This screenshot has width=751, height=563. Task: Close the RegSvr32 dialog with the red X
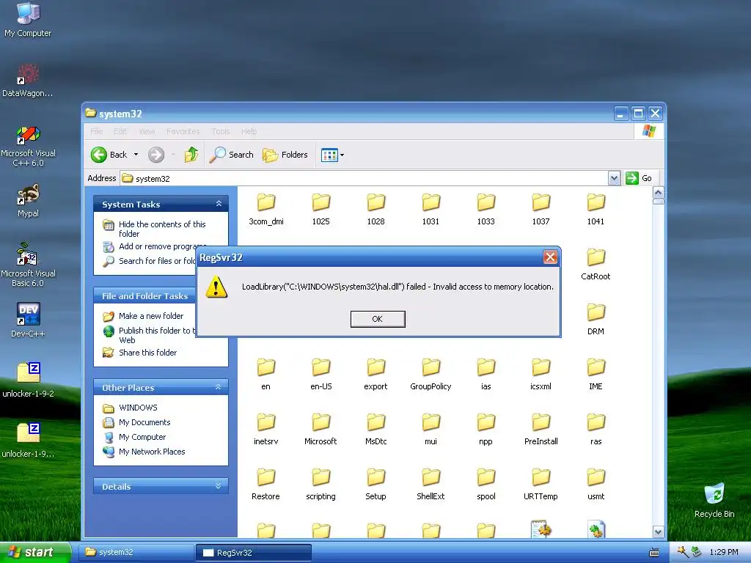(x=550, y=257)
